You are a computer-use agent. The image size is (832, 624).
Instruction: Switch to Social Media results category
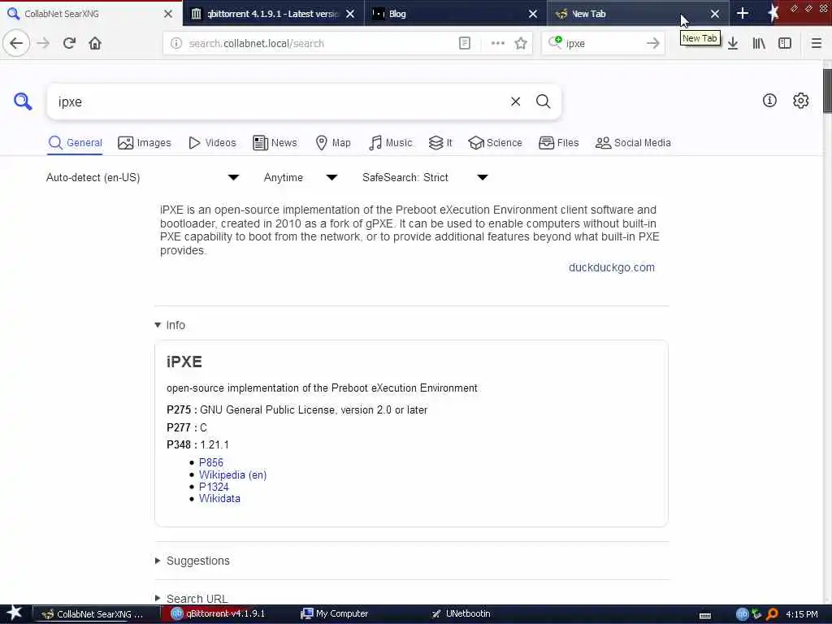pyautogui.click(x=633, y=143)
